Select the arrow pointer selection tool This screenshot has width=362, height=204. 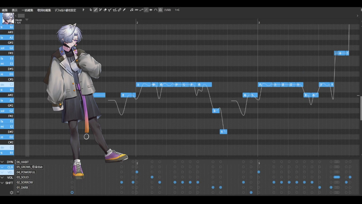click(x=91, y=10)
